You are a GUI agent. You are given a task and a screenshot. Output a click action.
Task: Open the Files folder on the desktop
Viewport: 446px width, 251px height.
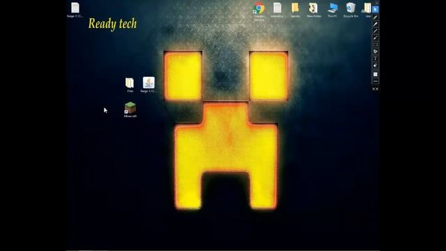(130, 85)
